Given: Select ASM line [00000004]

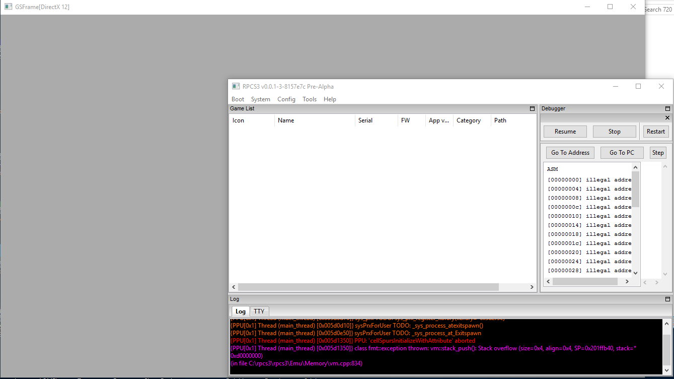Looking at the screenshot, I should 589,189.
